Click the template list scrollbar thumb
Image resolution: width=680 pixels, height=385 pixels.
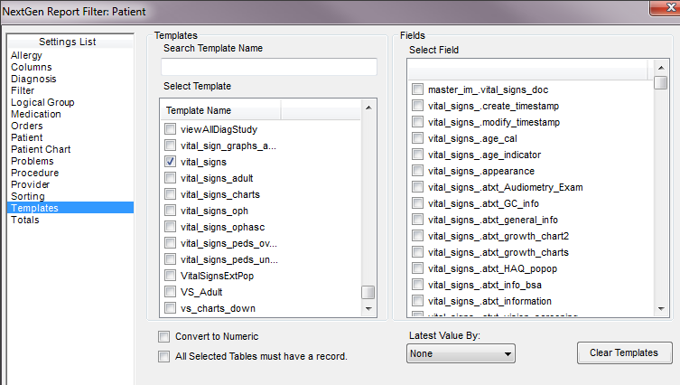coord(368,292)
